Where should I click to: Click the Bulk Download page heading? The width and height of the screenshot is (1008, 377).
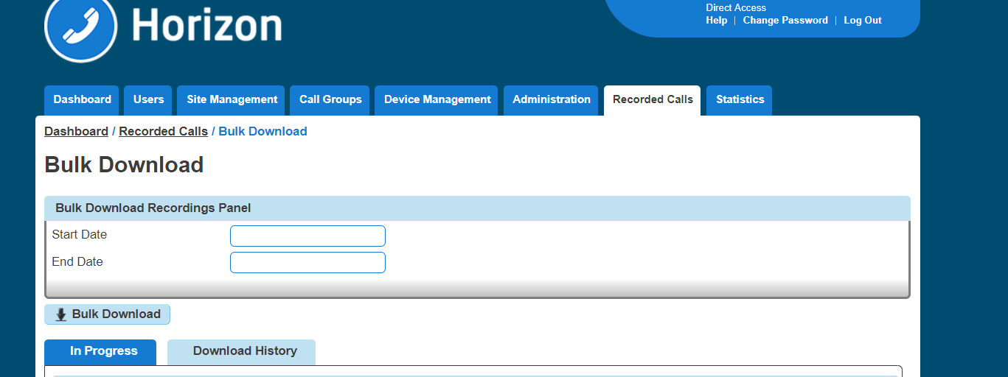coord(124,165)
